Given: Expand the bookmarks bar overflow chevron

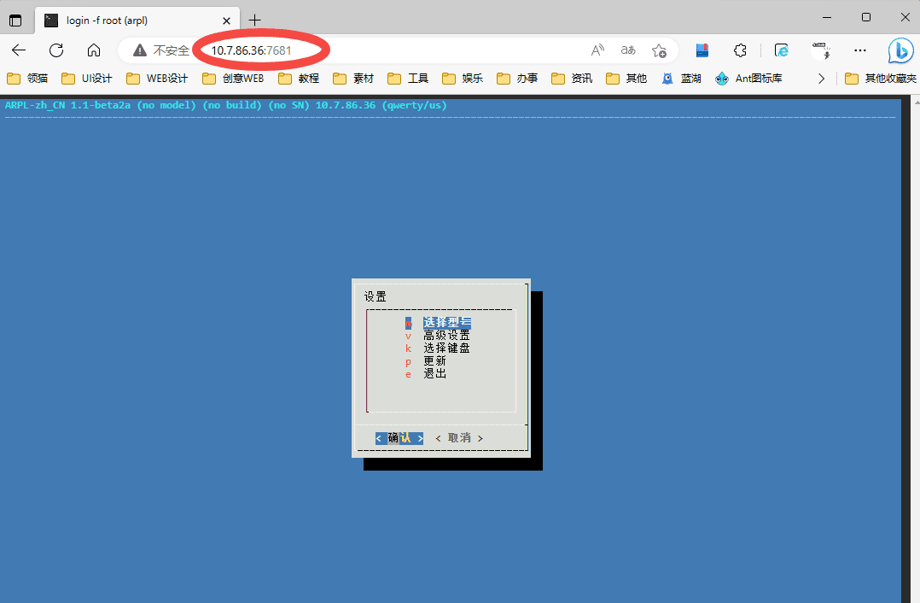Looking at the screenshot, I should pyautogui.click(x=821, y=79).
